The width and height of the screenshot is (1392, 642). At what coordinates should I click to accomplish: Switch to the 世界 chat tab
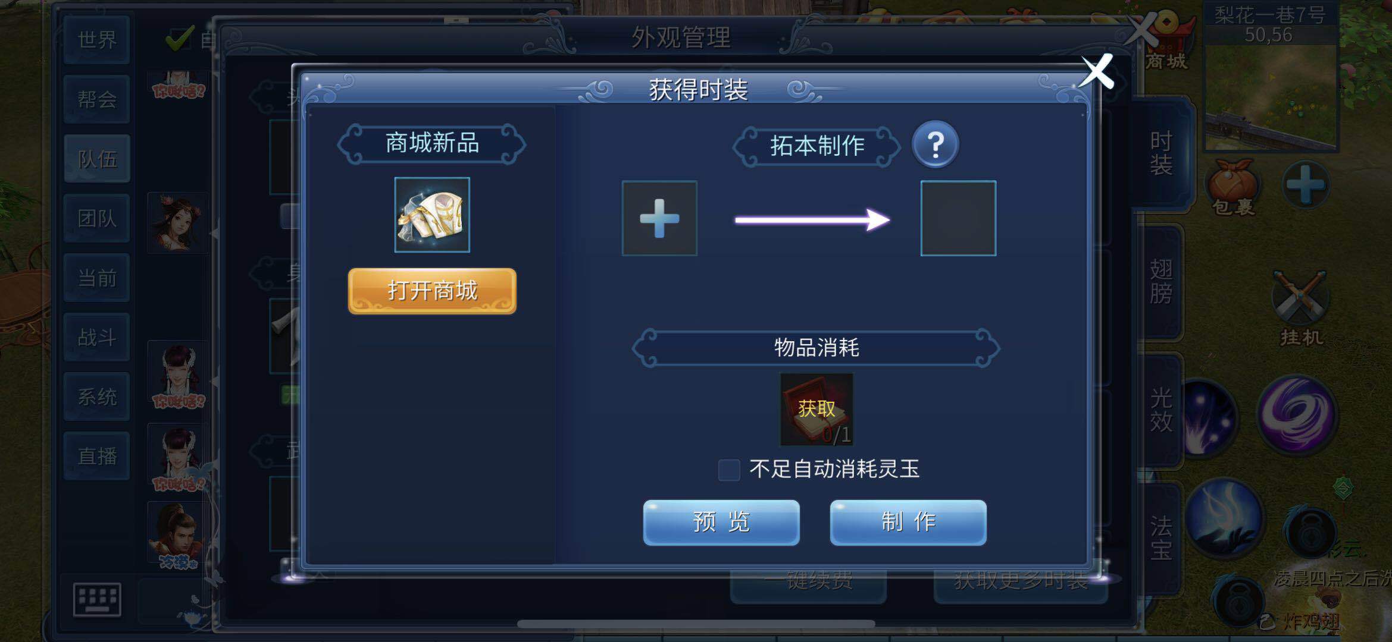97,40
